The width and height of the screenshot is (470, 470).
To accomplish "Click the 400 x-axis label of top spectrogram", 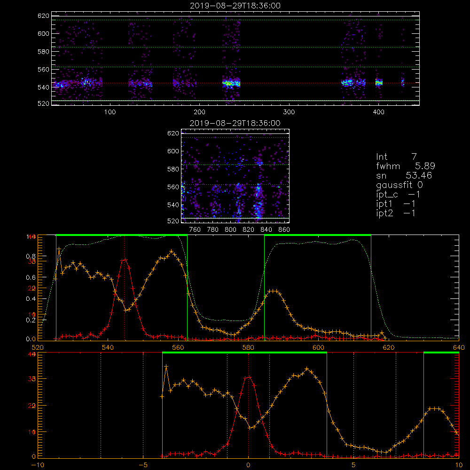I will click(x=378, y=112).
